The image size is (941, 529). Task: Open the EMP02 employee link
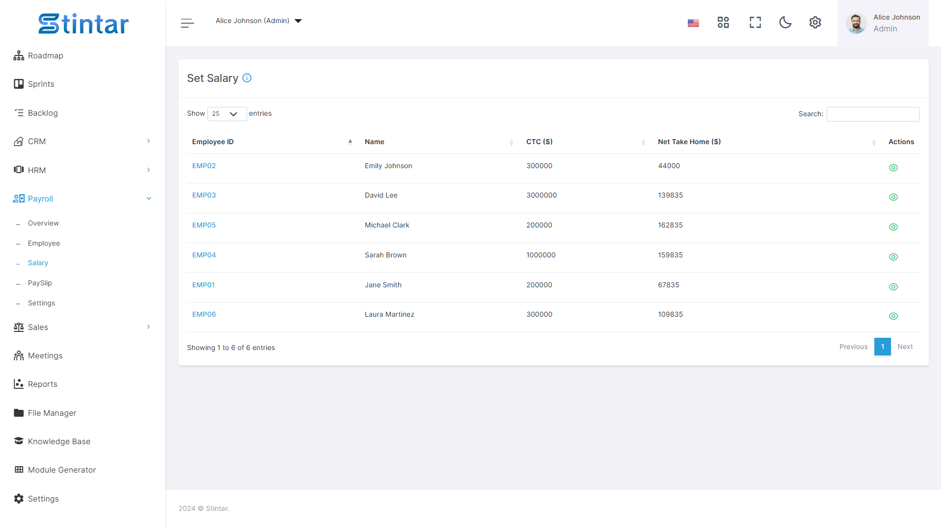[204, 166]
